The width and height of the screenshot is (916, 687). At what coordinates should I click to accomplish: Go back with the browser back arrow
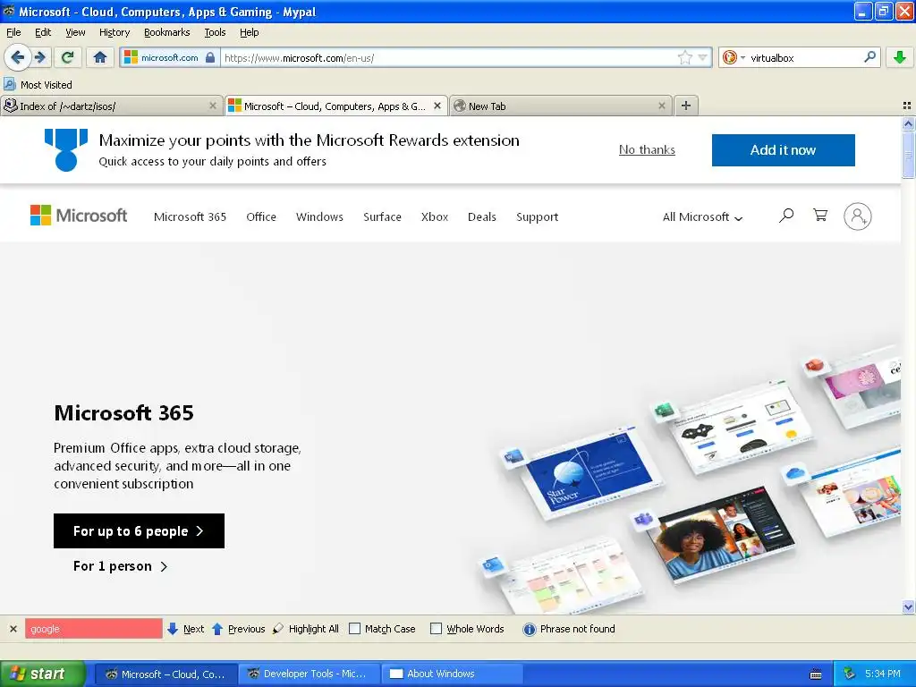tap(18, 57)
